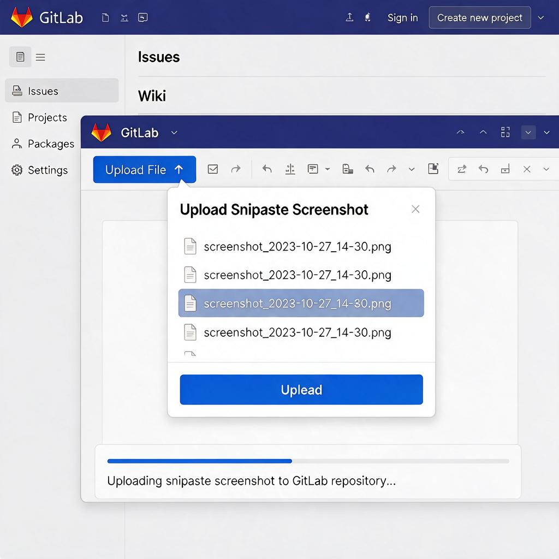Click the boxed down chevron in title bar
The height and width of the screenshot is (559, 559).
(528, 132)
